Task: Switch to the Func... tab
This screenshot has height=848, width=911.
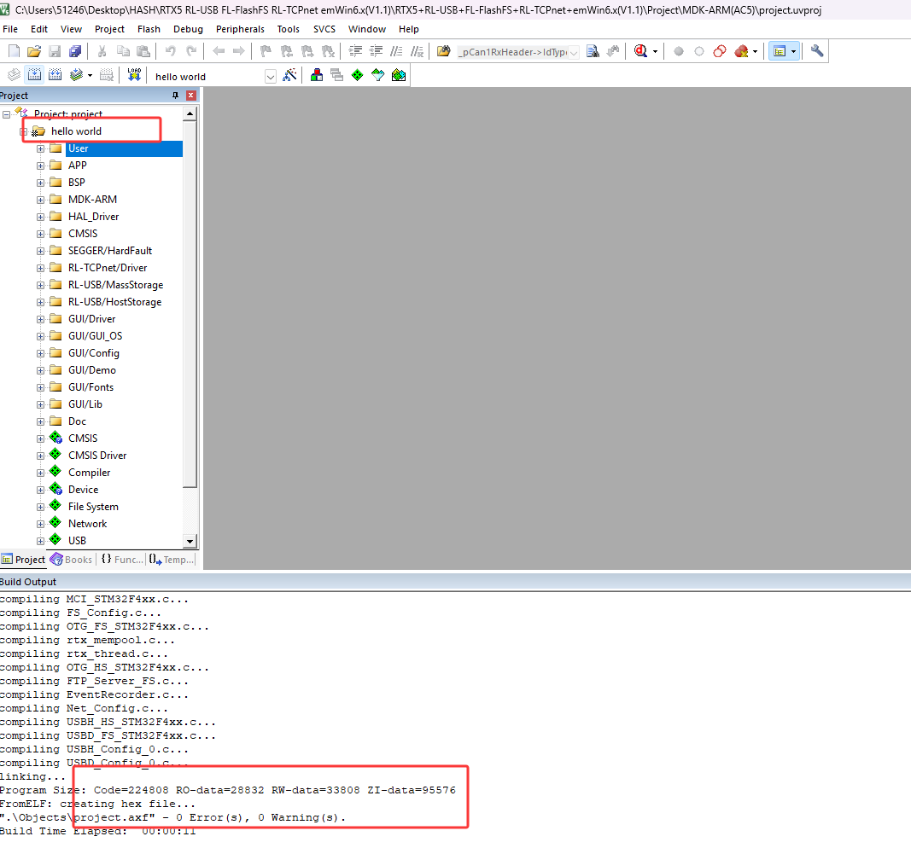Action: click(x=122, y=560)
